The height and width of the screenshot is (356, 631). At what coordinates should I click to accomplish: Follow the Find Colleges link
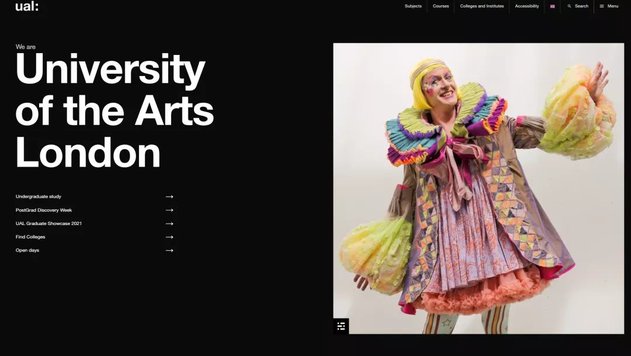tap(30, 237)
